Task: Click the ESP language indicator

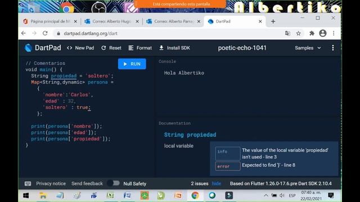Action: pyautogui.click(x=292, y=195)
